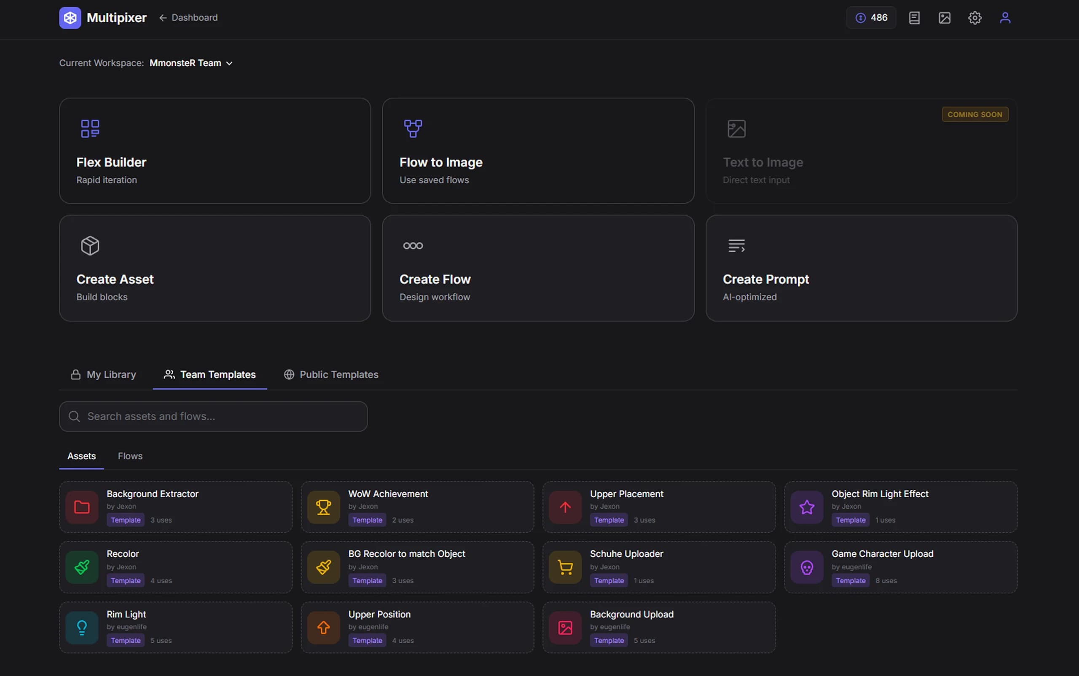Open the settings gear icon
This screenshot has width=1079, height=676.
click(974, 18)
